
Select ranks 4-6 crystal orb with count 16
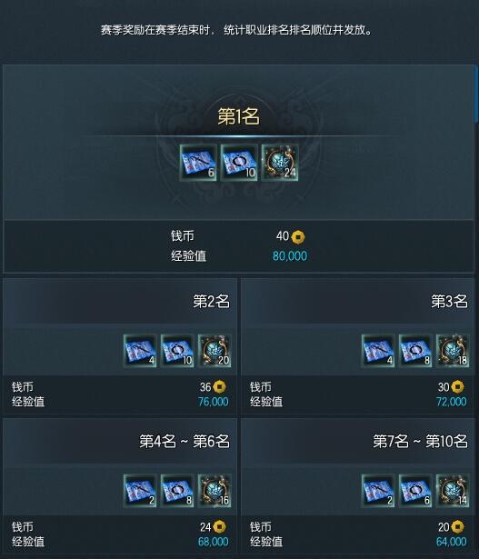[215, 491]
